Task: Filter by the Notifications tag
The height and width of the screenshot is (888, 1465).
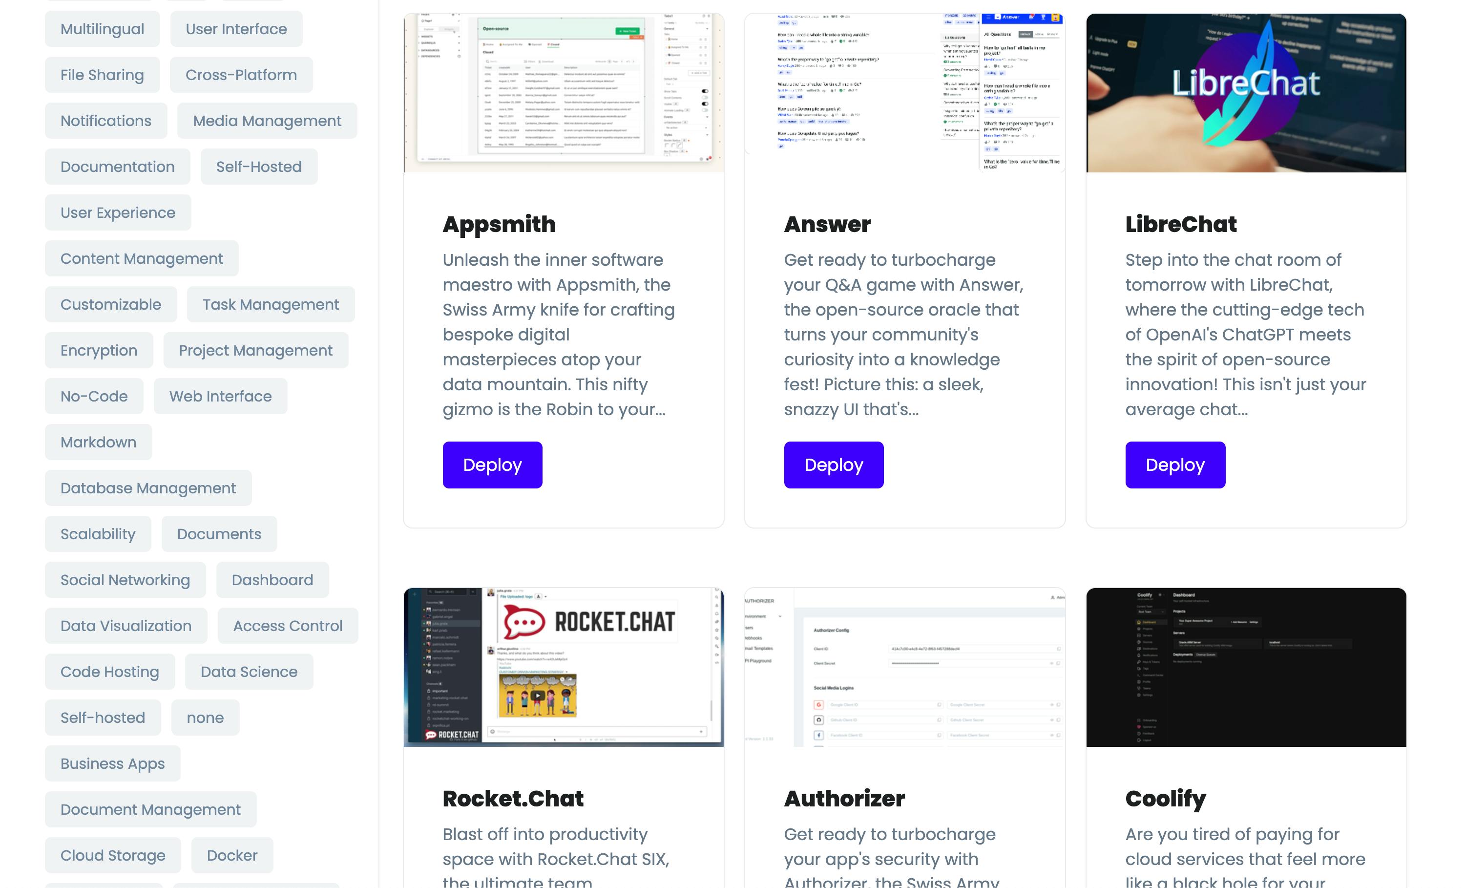Action: 106,121
